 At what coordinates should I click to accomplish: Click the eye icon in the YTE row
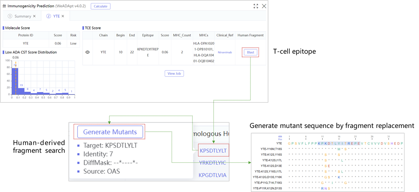88,52
